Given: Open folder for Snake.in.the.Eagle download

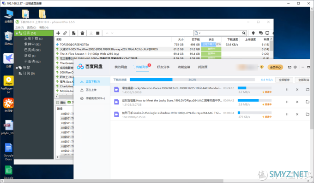Looking at the screenshot, I should [x=308, y=114].
